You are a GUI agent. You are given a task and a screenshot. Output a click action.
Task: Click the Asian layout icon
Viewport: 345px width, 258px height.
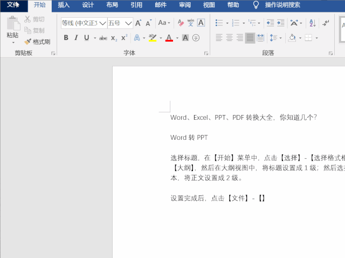[294, 23]
